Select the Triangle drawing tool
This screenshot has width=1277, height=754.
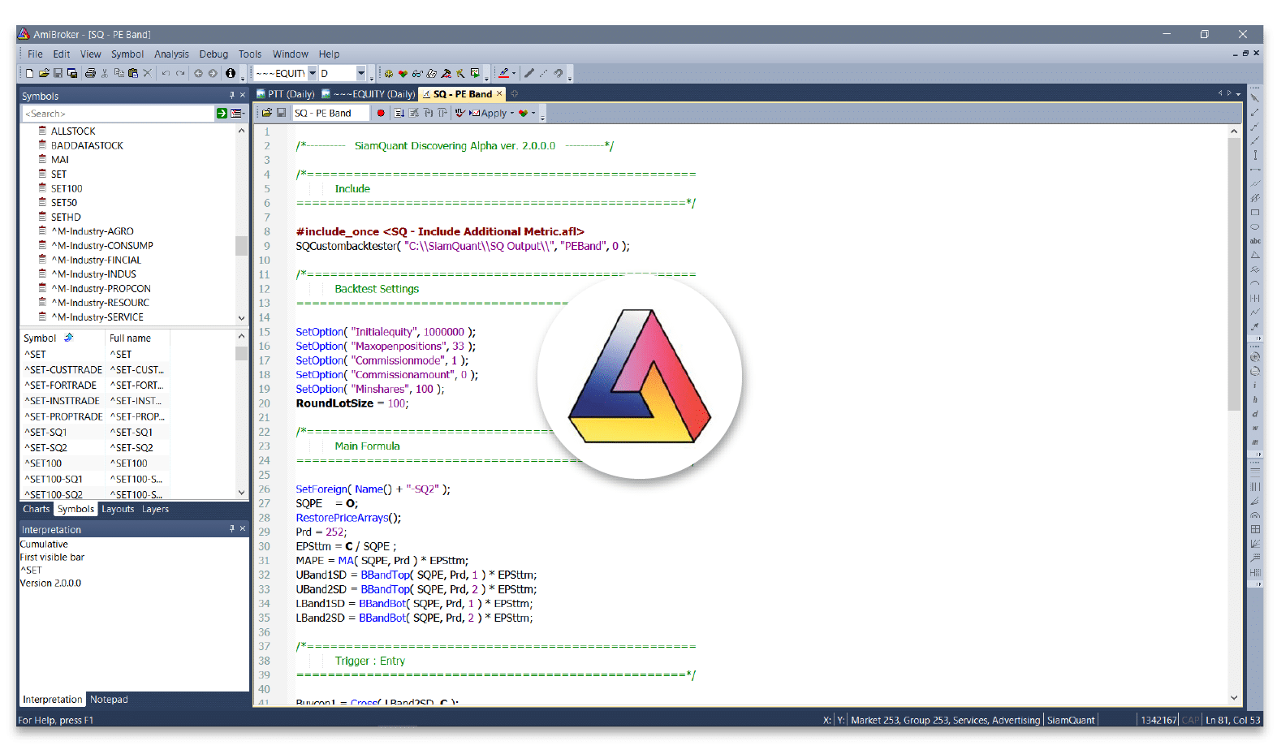click(x=1255, y=255)
